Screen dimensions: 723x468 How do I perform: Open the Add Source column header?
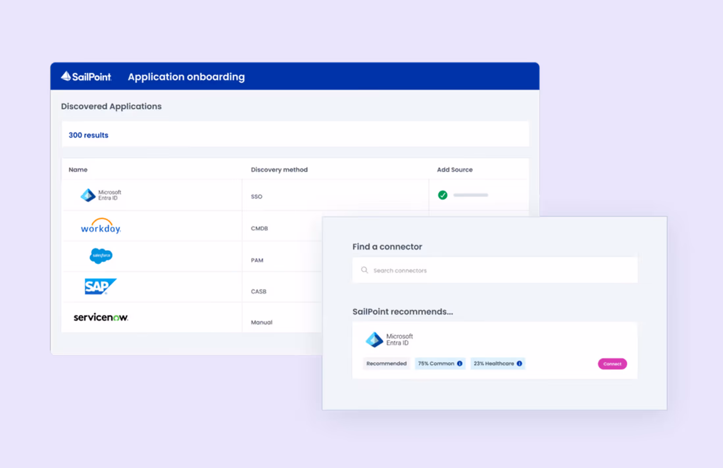pyautogui.click(x=454, y=169)
